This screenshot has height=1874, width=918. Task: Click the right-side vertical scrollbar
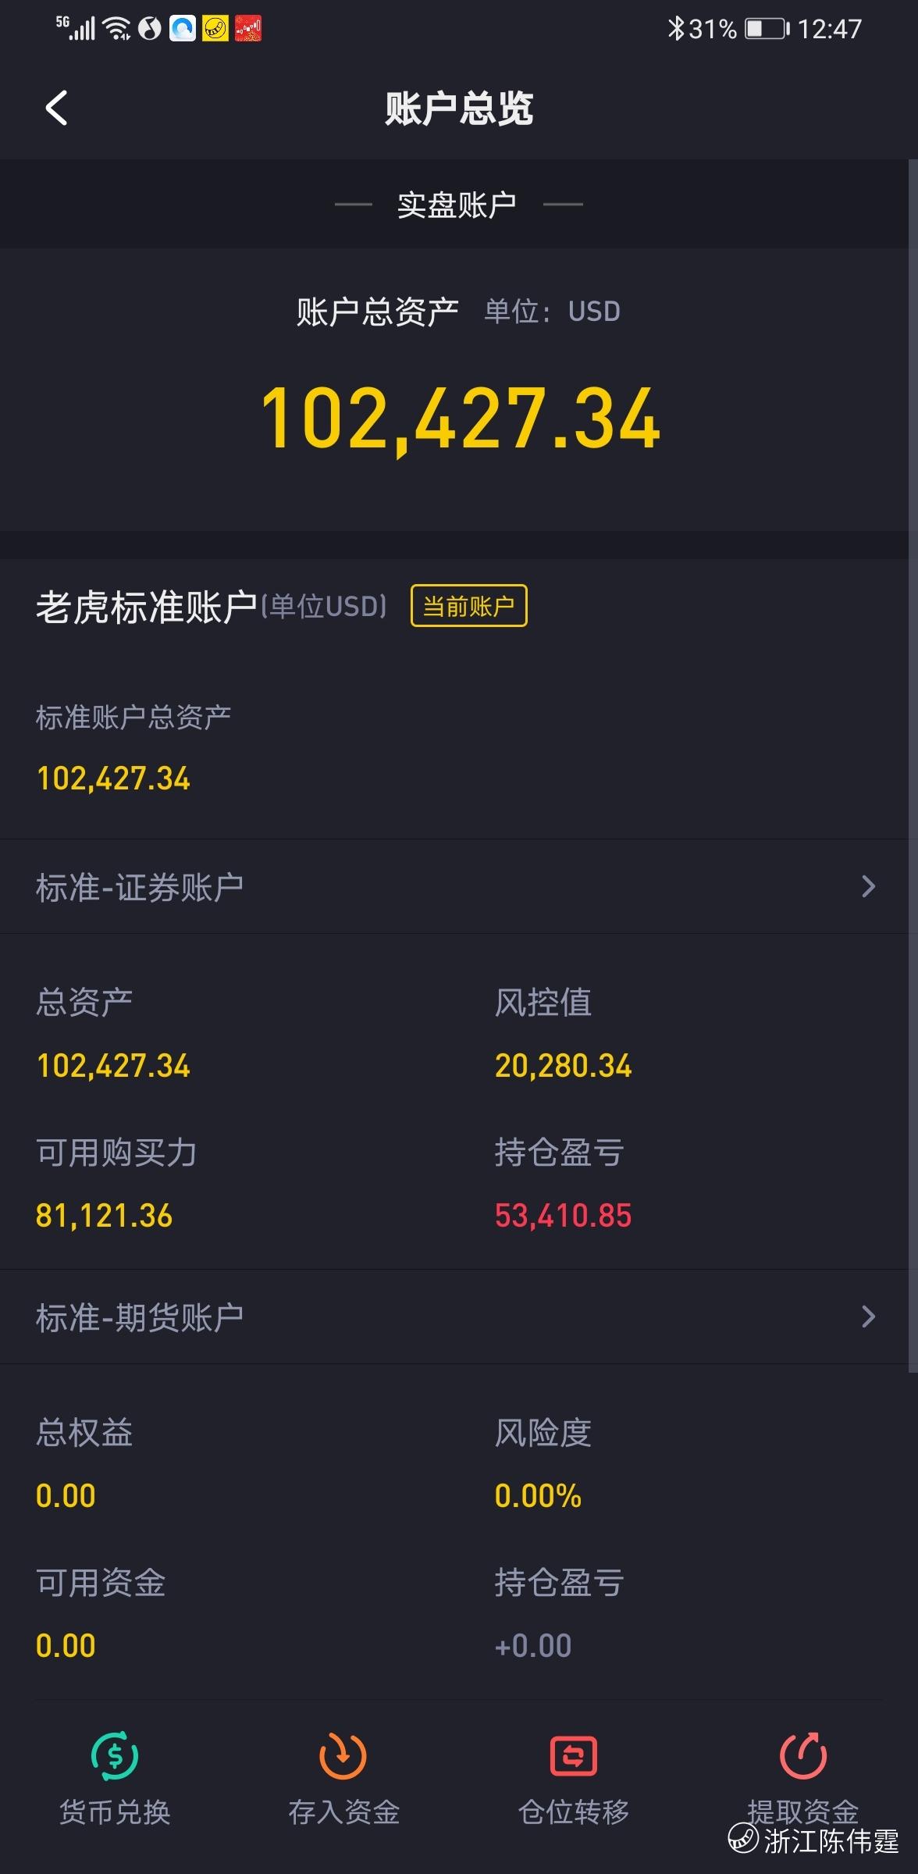pyautogui.click(x=913, y=765)
